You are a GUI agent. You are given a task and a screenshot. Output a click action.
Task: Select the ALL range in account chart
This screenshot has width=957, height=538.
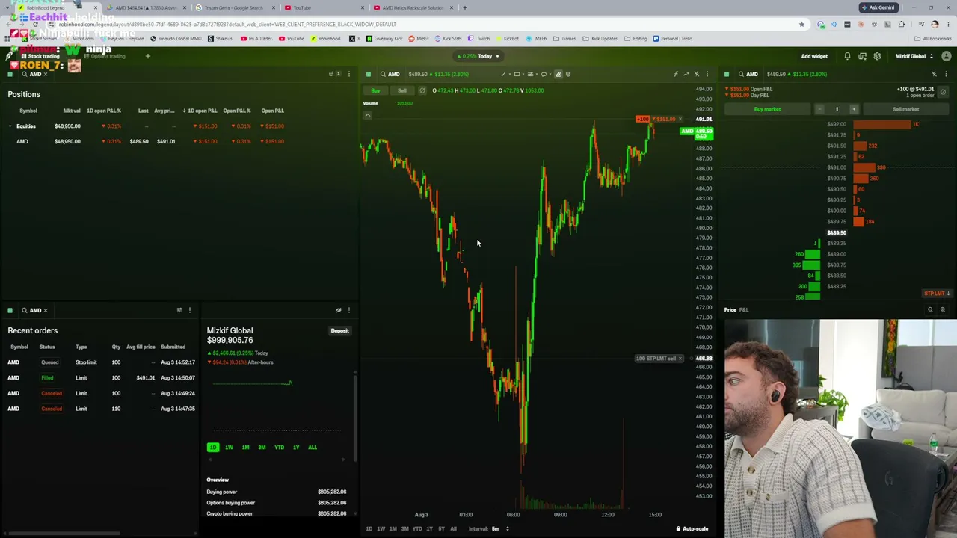(x=313, y=448)
